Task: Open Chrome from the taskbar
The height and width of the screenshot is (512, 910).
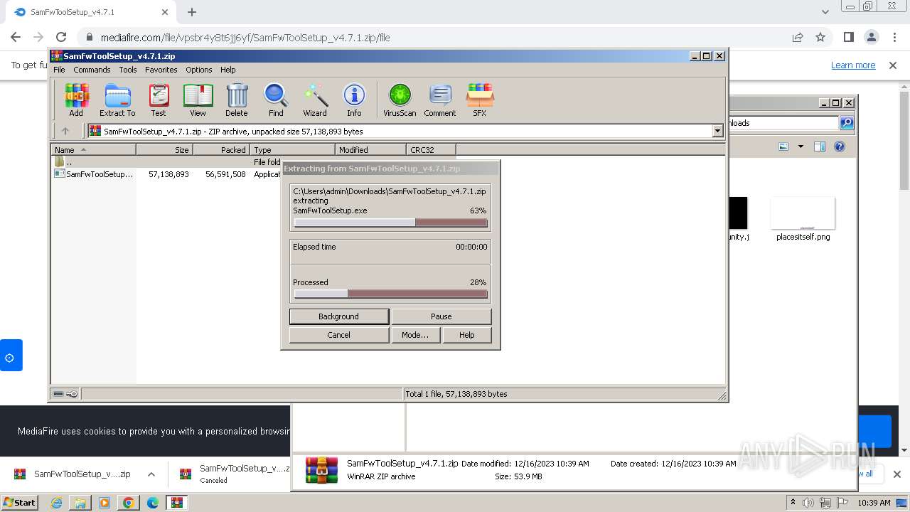Action: pyautogui.click(x=129, y=503)
